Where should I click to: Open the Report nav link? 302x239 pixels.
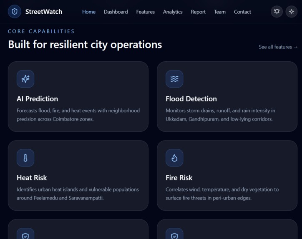point(198,12)
